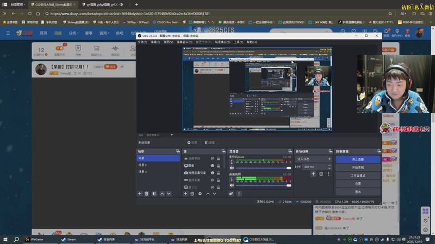Move scene up with Scenes panel arrow
This screenshot has width=435, height=244.
pyautogui.click(x=162, y=194)
